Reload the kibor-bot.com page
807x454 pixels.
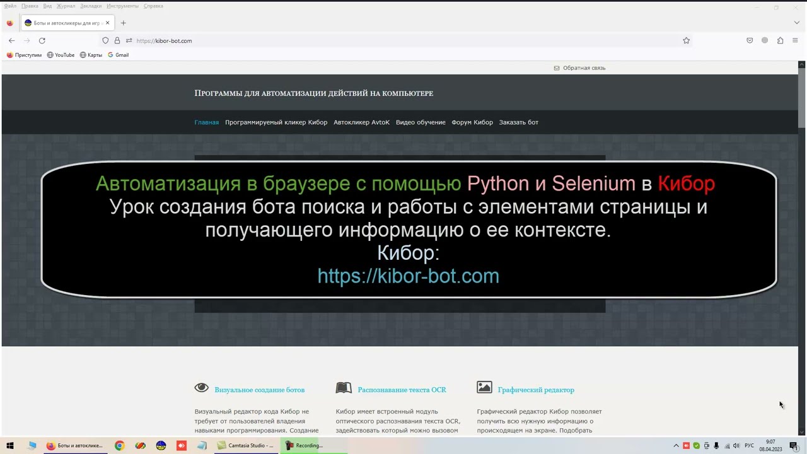coord(42,40)
